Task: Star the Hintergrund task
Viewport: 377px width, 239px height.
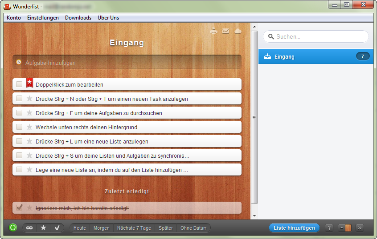Action: [x=29, y=127]
